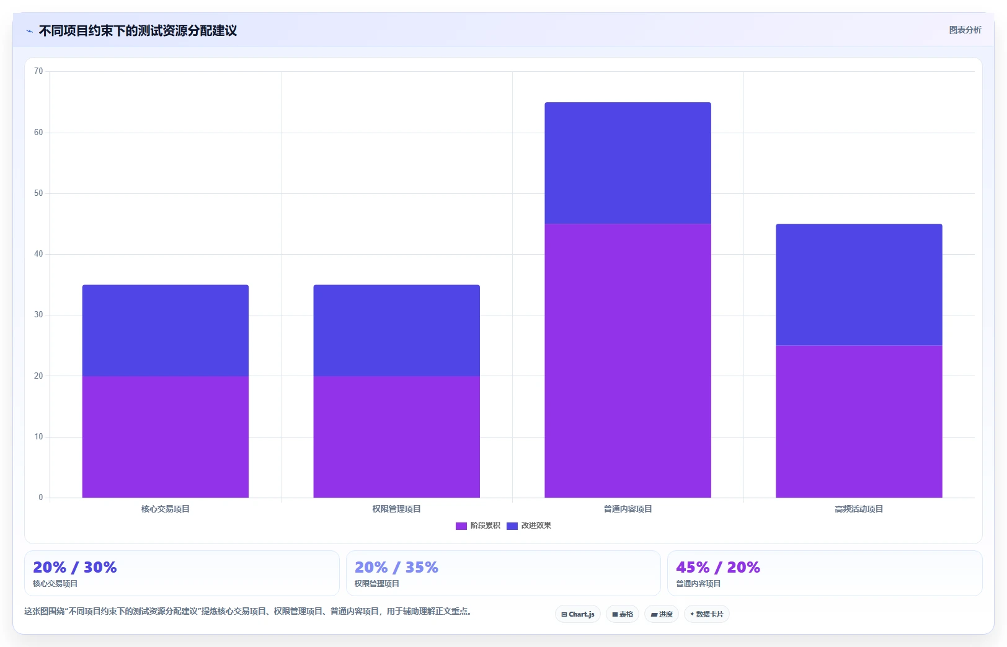Click the 权限管理项目 x-axis label
This screenshot has width=1007, height=647.
397,509
